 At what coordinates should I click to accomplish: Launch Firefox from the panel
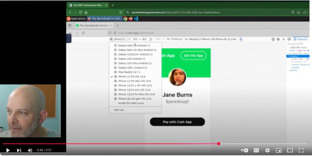pos(130,19)
